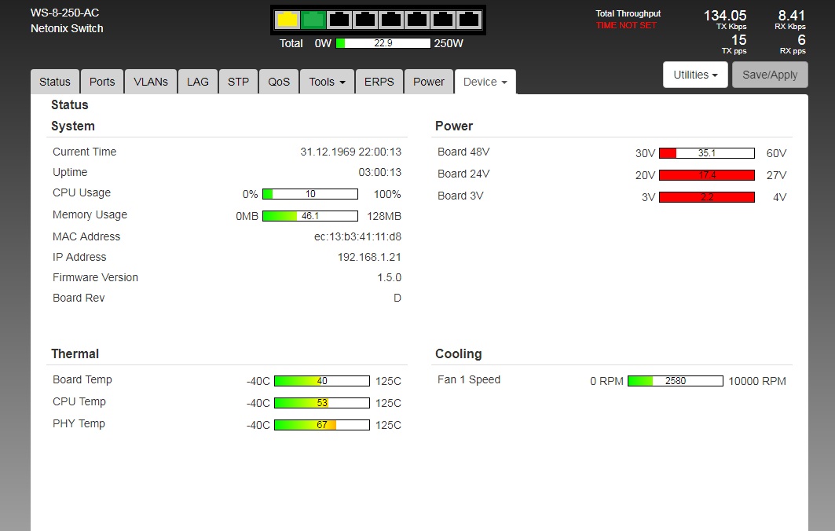This screenshot has height=531, width=835.
Task: Select the last port 8 icon
Action: tap(469, 20)
